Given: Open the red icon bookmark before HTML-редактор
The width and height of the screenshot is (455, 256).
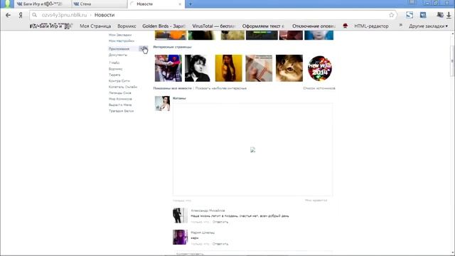Looking at the screenshot, I should [345, 26].
